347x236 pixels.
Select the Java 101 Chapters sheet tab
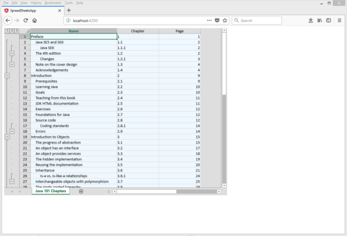(x=50, y=191)
